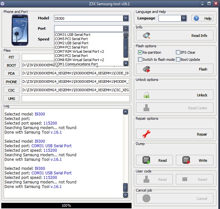Click the magnifier Read Info icon
Screen dimensions: 220x209
coord(146,36)
